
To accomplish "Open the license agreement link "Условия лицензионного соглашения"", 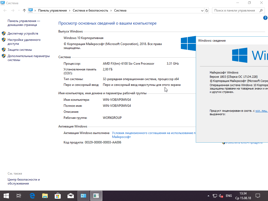I will [154, 135].
